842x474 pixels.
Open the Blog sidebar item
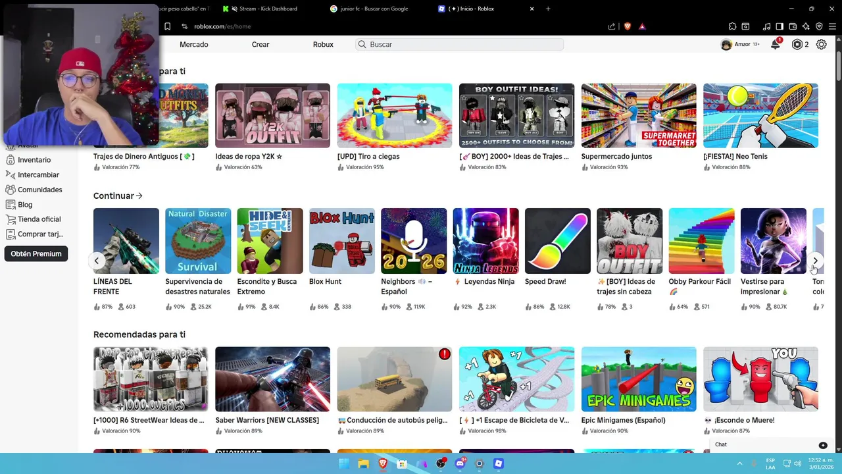click(x=19, y=205)
